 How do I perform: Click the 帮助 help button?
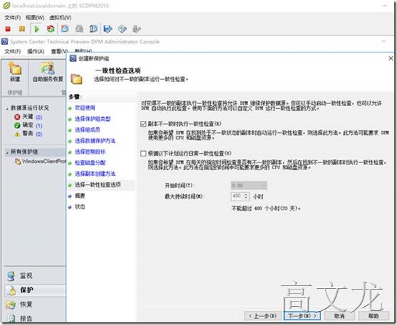tap(373, 316)
